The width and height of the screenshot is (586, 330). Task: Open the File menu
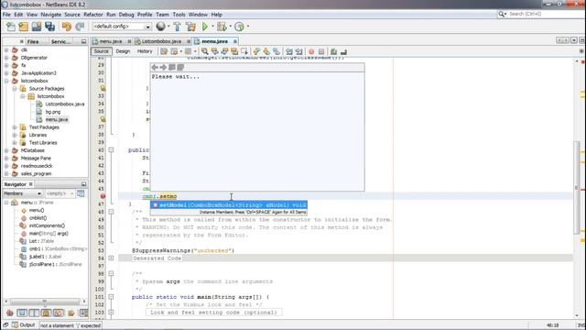pyautogui.click(x=6, y=15)
